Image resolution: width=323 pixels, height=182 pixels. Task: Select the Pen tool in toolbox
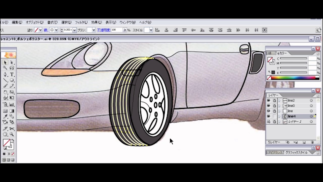coord(5,75)
